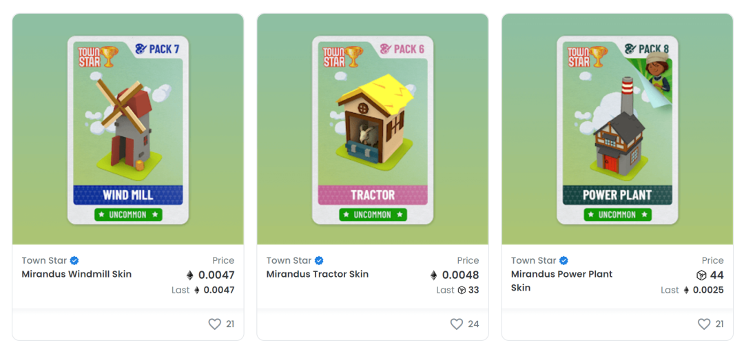
Task: Click GALA cube icon beside price 44
Action: (x=702, y=275)
